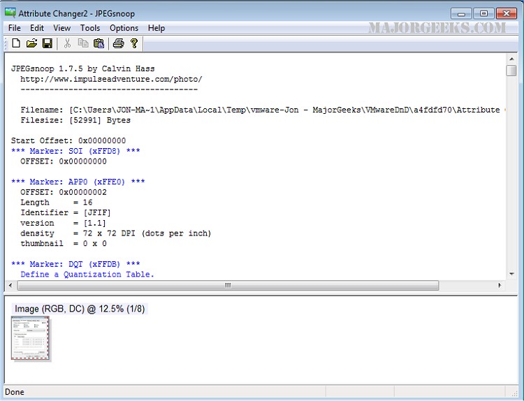Viewport: 524px width, 401px height.
Task: Open the File menu
Action: [15, 28]
